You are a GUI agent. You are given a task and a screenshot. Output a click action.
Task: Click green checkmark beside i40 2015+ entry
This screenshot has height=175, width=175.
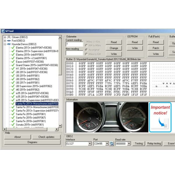[13, 90]
